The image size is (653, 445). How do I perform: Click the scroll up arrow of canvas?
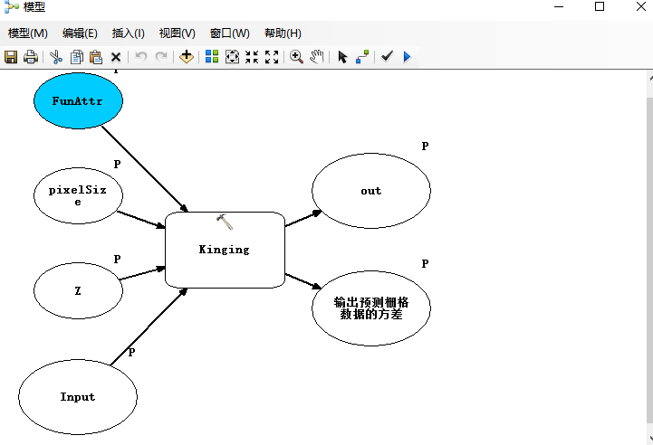click(650, 78)
